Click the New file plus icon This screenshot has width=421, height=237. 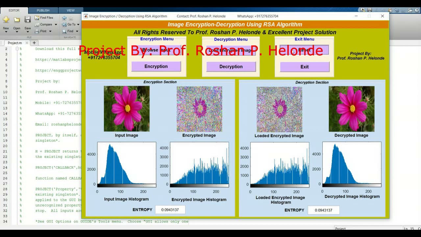6,20
